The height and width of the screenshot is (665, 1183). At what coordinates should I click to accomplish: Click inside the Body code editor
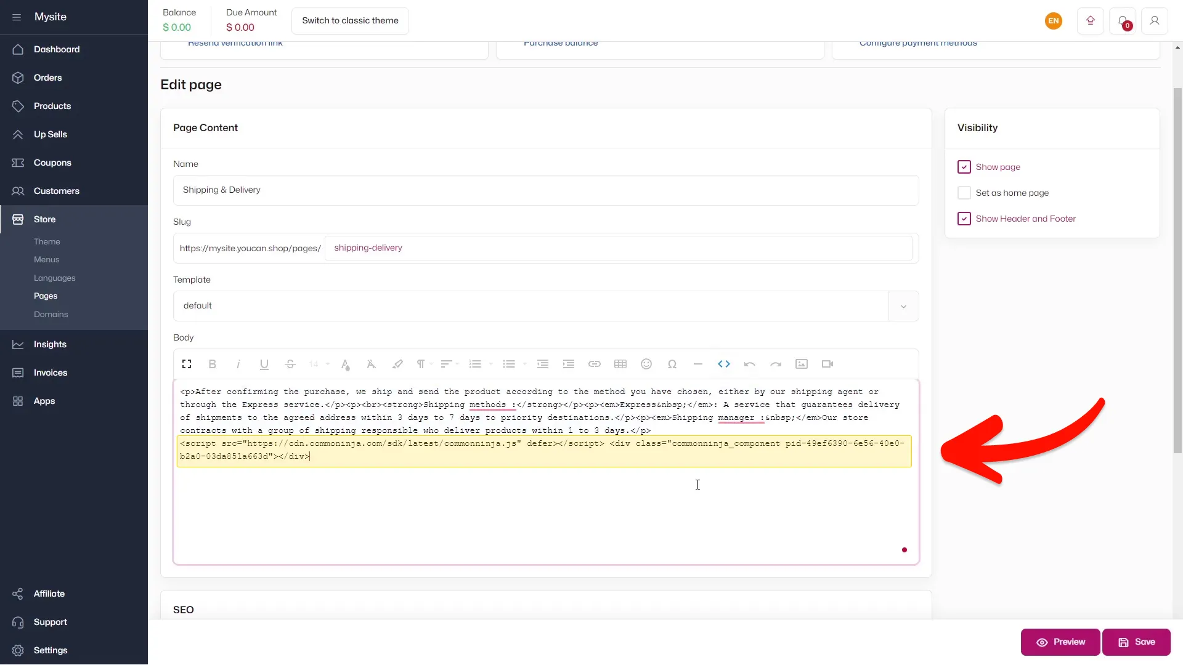point(546,472)
